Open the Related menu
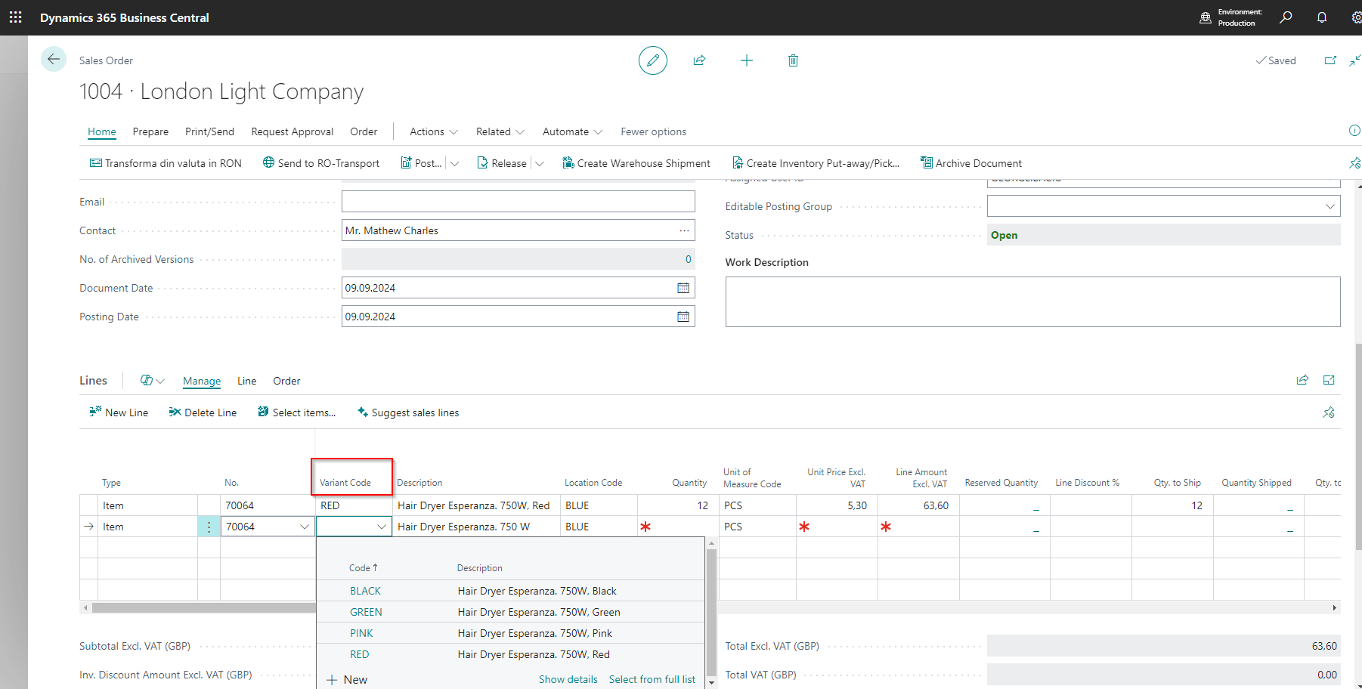The height and width of the screenshot is (689, 1362). pos(500,131)
